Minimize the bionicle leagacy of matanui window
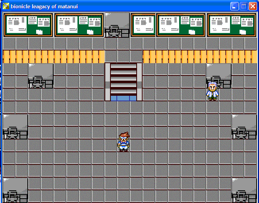This screenshot has height=203, width=259. tap(234, 6)
